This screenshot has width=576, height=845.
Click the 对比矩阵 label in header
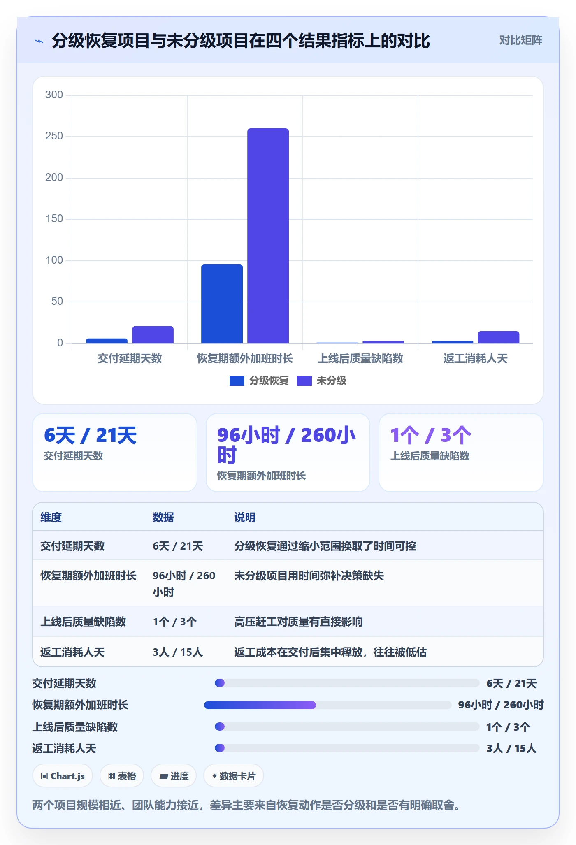pos(520,40)
